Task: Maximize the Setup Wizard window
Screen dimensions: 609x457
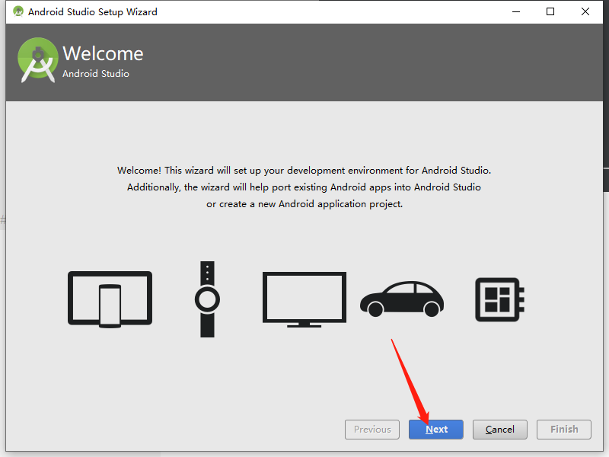Action: pos(550,11)
